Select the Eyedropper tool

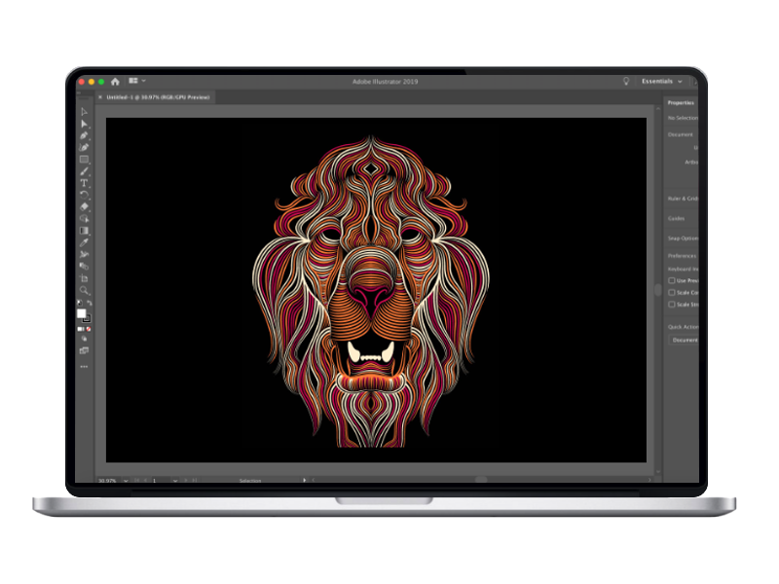coord(84,242)
